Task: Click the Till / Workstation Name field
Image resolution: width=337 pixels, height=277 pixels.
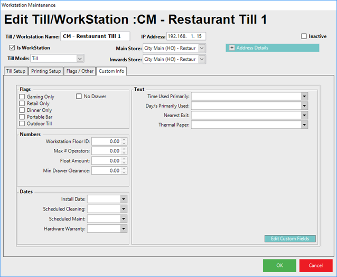Action: (95, 36)
